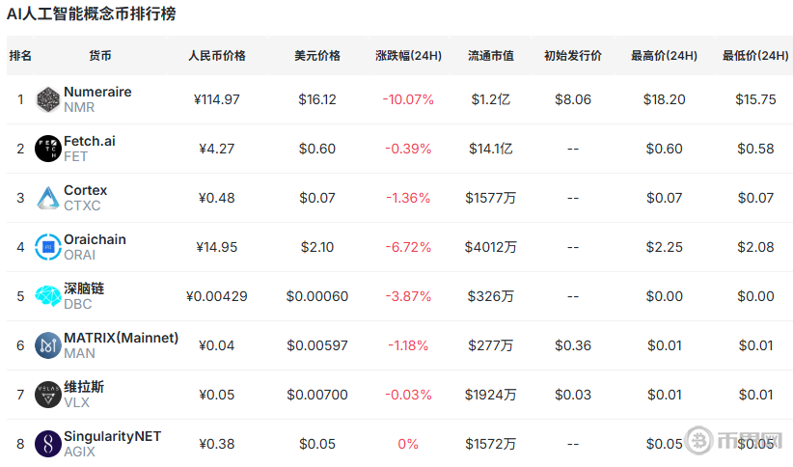Click the 人民币价格 column header

(217, 56)
